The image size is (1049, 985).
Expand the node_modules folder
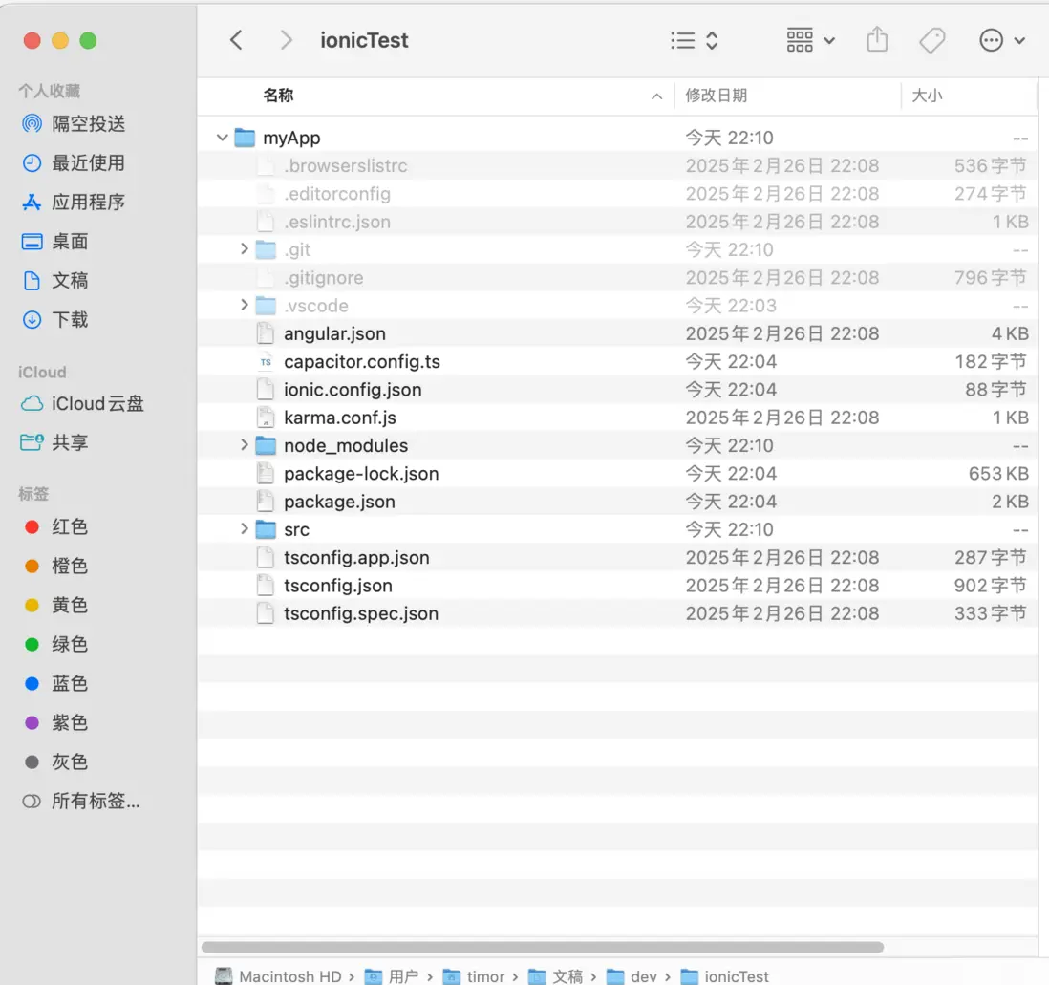point(245,445)
